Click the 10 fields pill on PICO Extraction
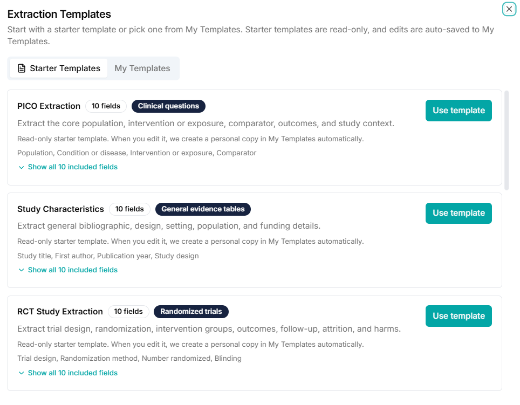This screenshot has height=405, width=520. tap(106, 106)
